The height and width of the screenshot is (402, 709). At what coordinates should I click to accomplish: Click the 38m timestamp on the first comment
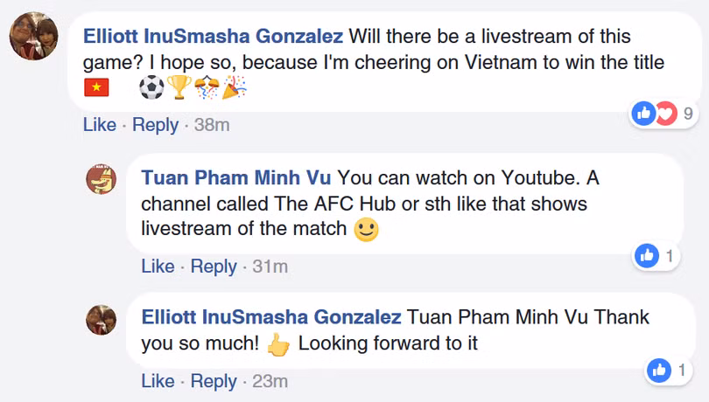pyautogui.click(x=212, y=125)
